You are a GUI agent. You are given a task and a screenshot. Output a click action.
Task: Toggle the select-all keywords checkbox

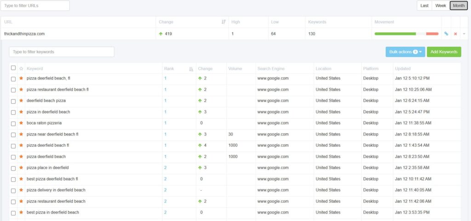tap(13, 68)
